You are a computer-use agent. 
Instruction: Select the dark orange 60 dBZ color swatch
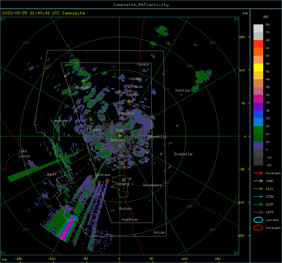pos(258,52)
